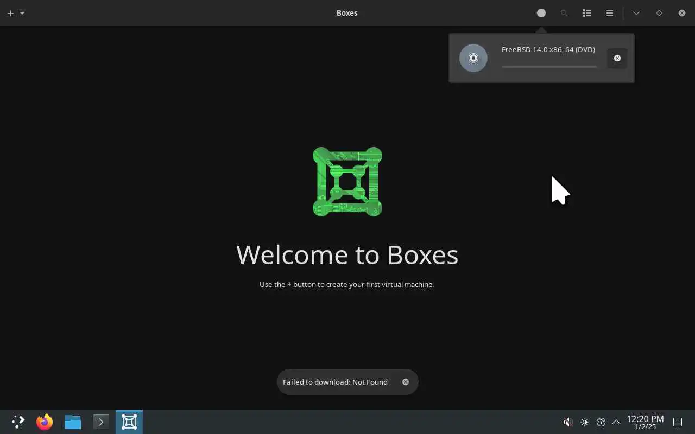The width and height of the screenshot is (695, 434).
Task: Click the green Boxes logo
Action: point(347,182)
